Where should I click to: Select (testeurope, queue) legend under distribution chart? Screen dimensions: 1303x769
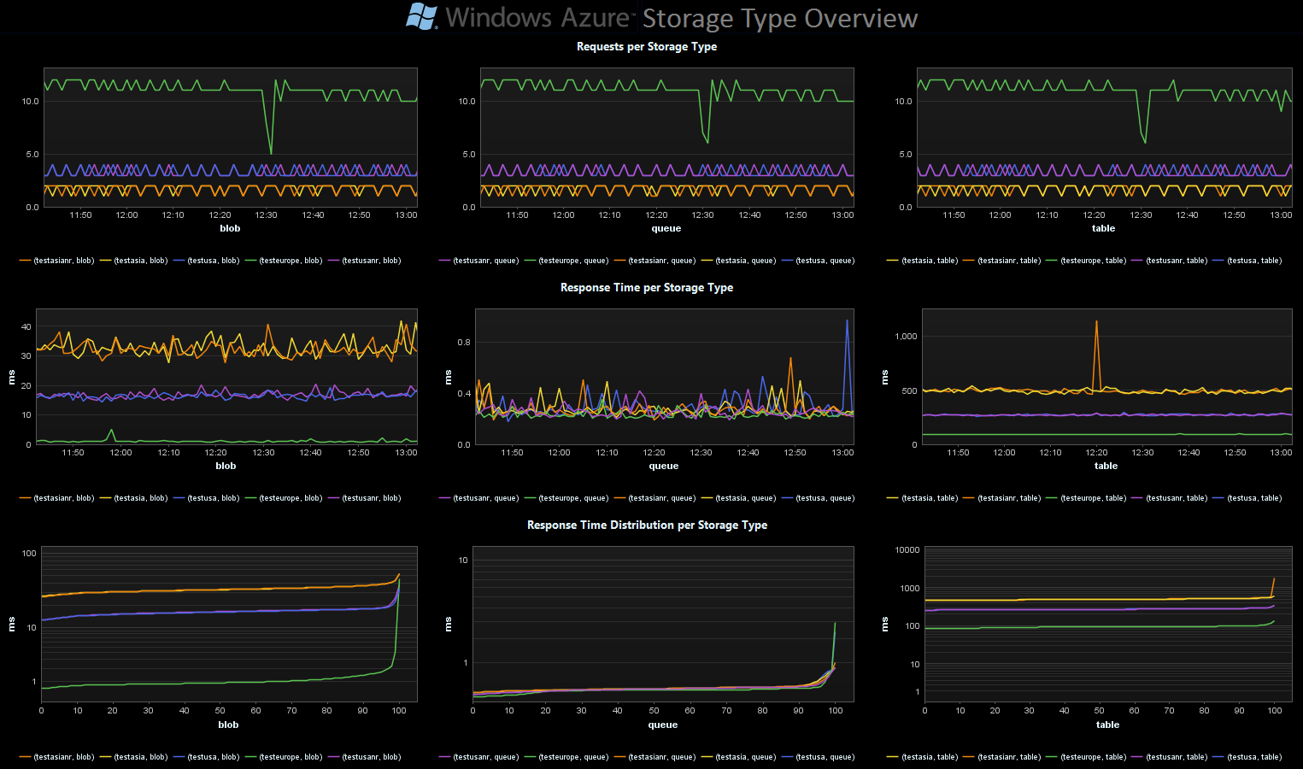click(x=566, y=757)
